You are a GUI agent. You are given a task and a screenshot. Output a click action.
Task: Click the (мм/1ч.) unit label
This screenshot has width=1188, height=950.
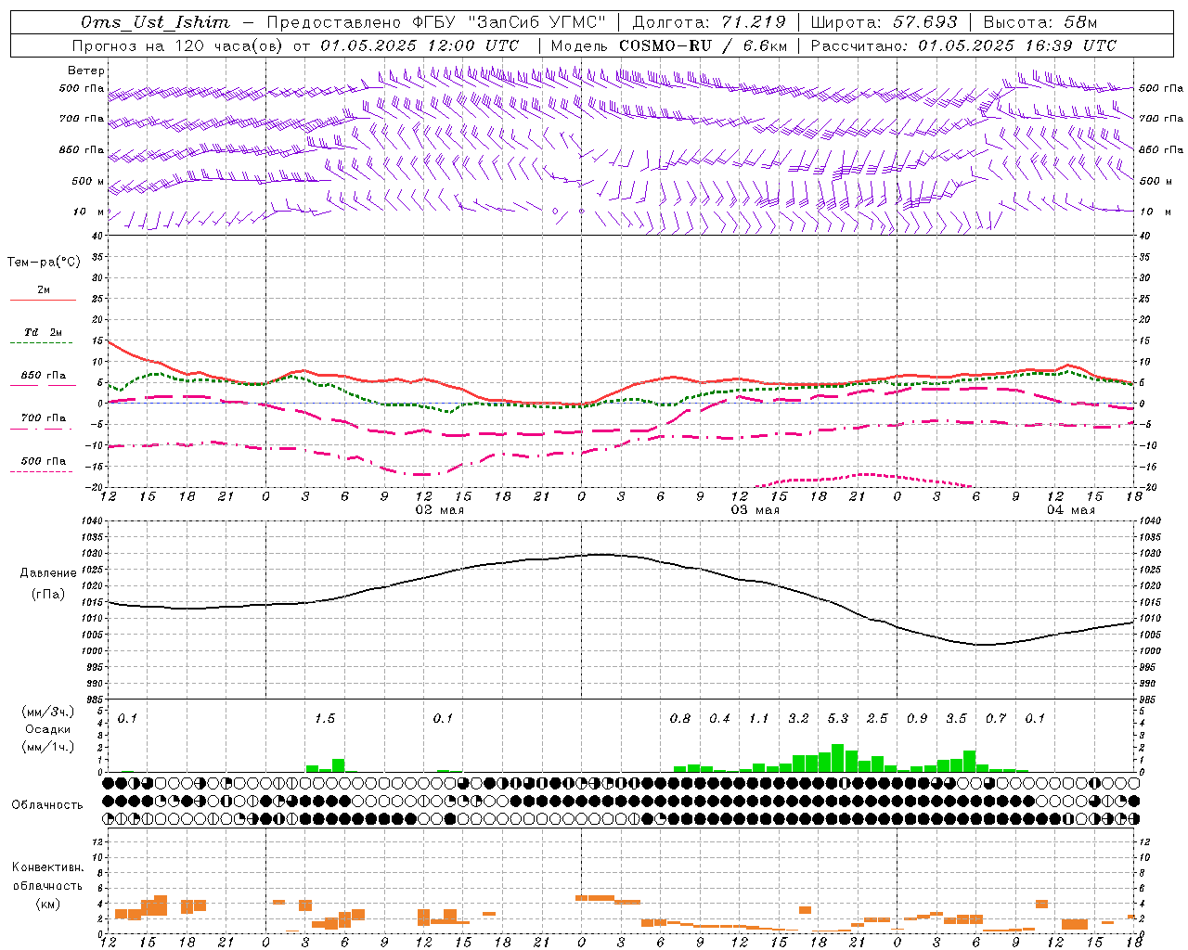coord(48,747)
